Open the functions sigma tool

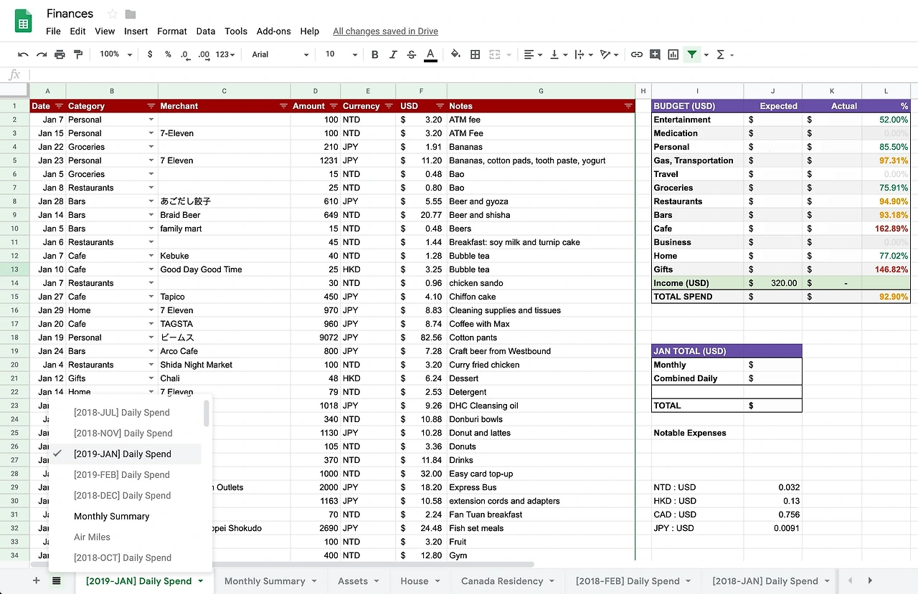(721, 54)
